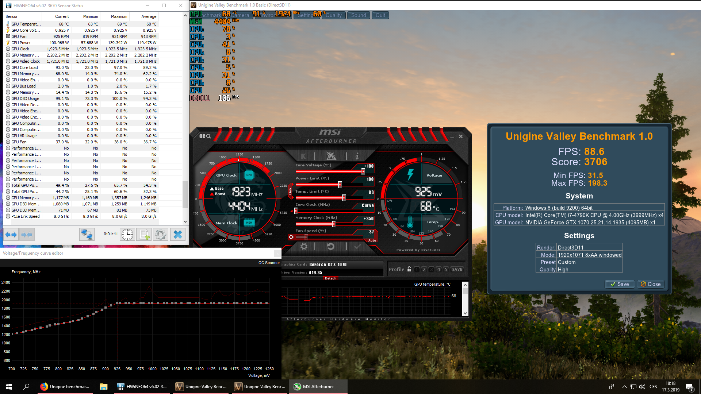Start logging with the sheet-plus icon

point(144,235)
